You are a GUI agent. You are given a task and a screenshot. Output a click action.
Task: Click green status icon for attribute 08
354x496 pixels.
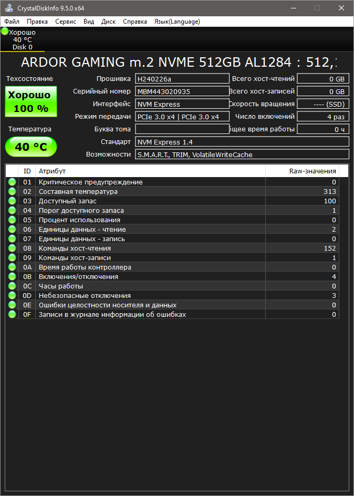[x=12, y=248]
